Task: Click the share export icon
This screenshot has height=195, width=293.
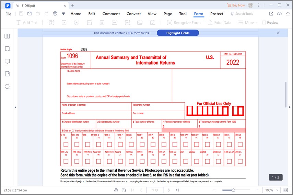Action: 271,14
